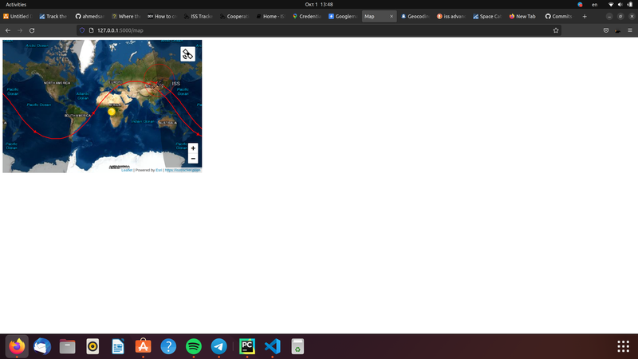This screenshot has width=638, height=359.
Task: Reload the current page
Action: click(x=32, y=30)
